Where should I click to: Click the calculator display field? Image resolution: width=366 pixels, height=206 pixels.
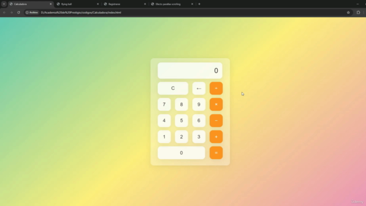tap(190, 70)
